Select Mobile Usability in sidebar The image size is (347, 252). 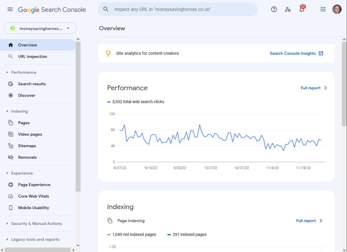pos(33,208)
